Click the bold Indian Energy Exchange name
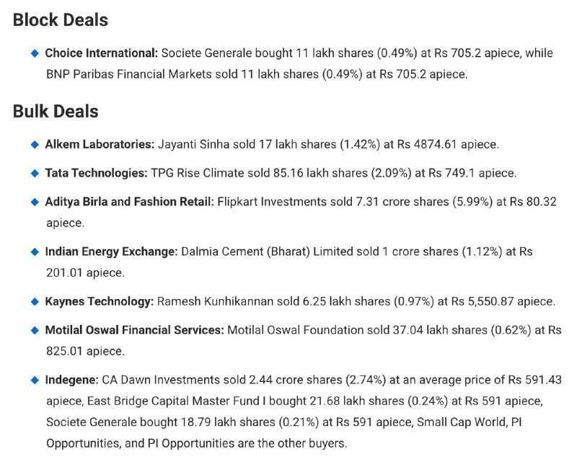 click(111, 252)
